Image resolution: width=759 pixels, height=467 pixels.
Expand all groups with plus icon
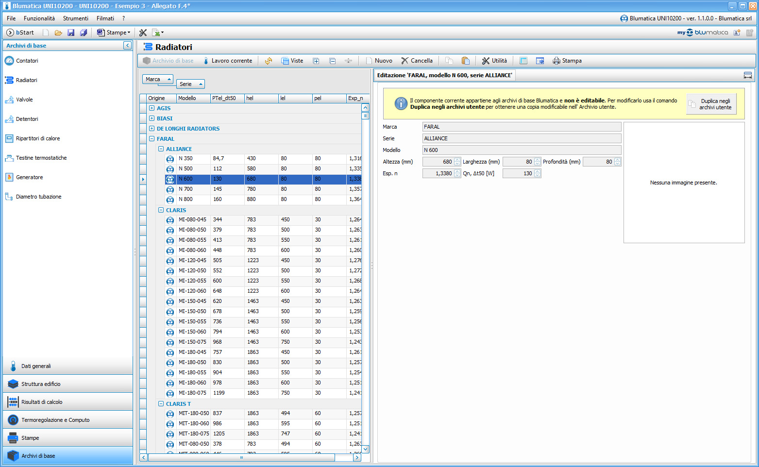click(x=316, y=61)
